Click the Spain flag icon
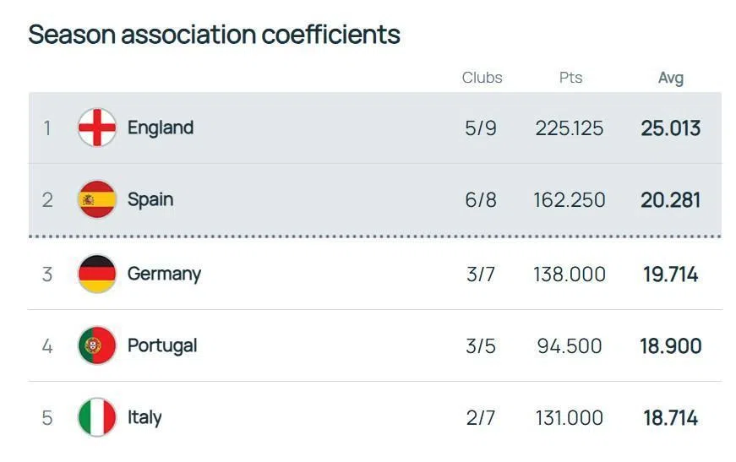736x462 pixels. point(97,200)
